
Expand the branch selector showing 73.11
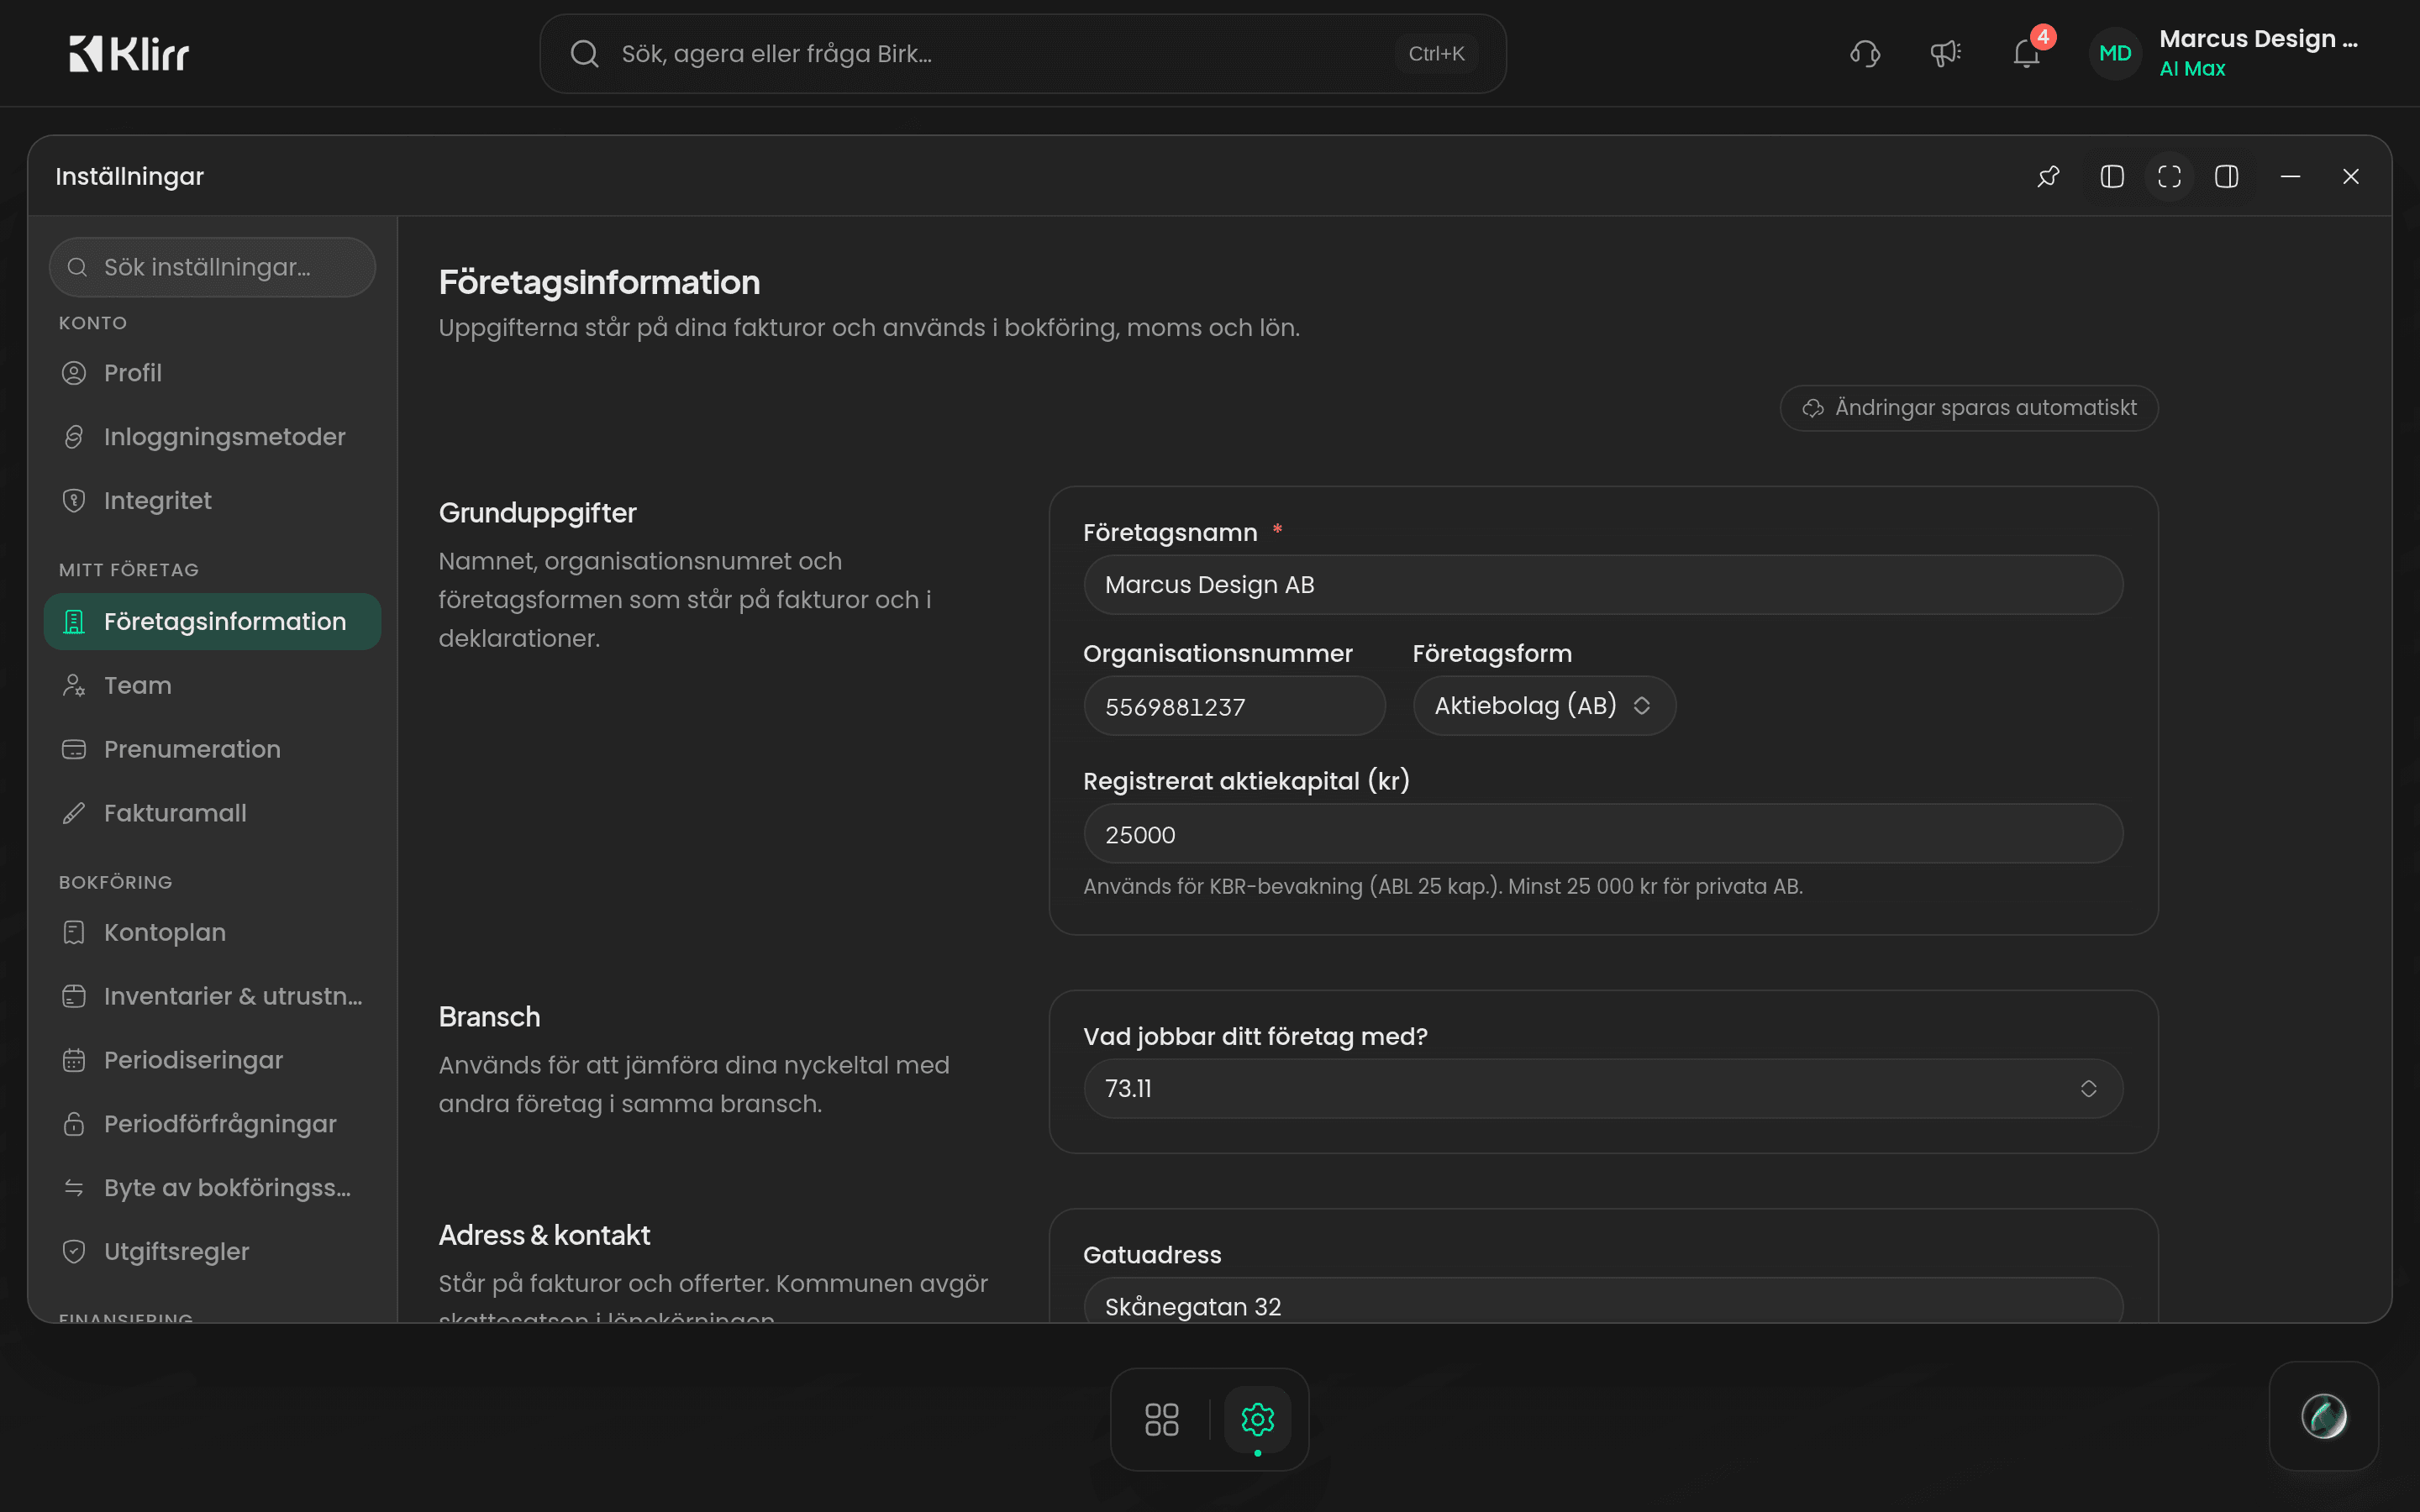1603,1088
